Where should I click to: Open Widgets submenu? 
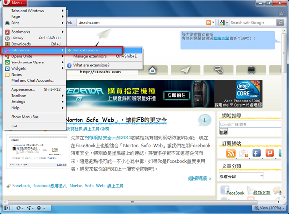[35, 68]
